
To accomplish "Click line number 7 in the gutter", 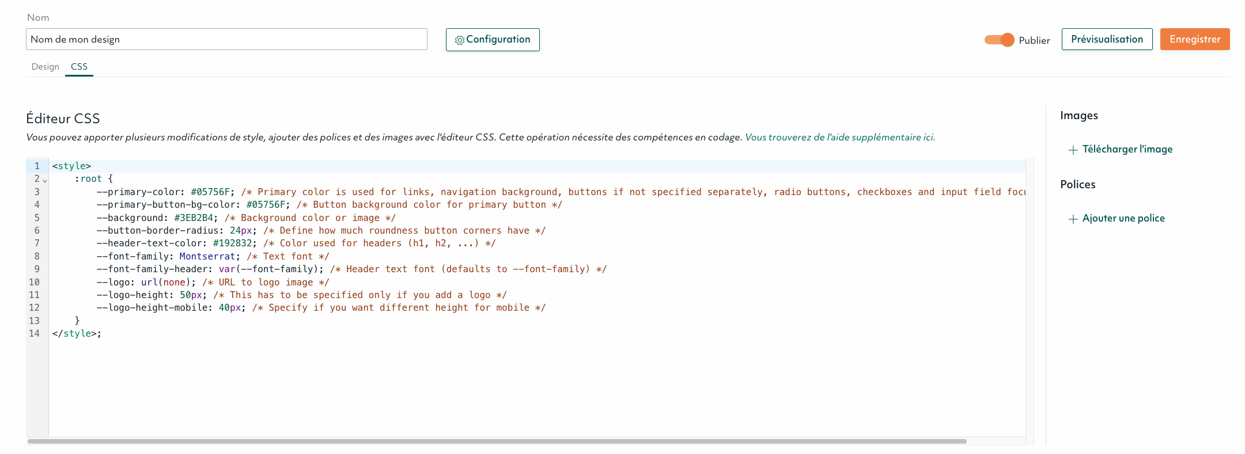I will (x=37, y=243).
